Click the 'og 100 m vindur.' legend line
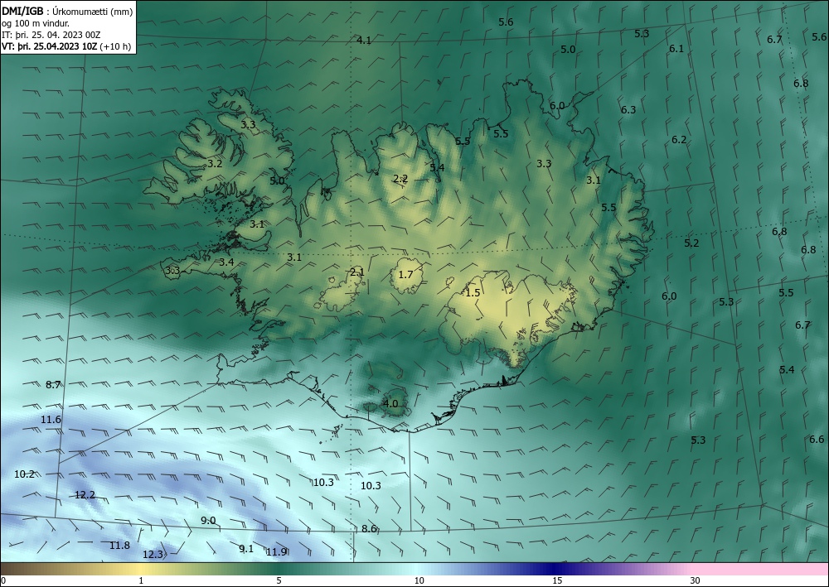 coord(36,23)
